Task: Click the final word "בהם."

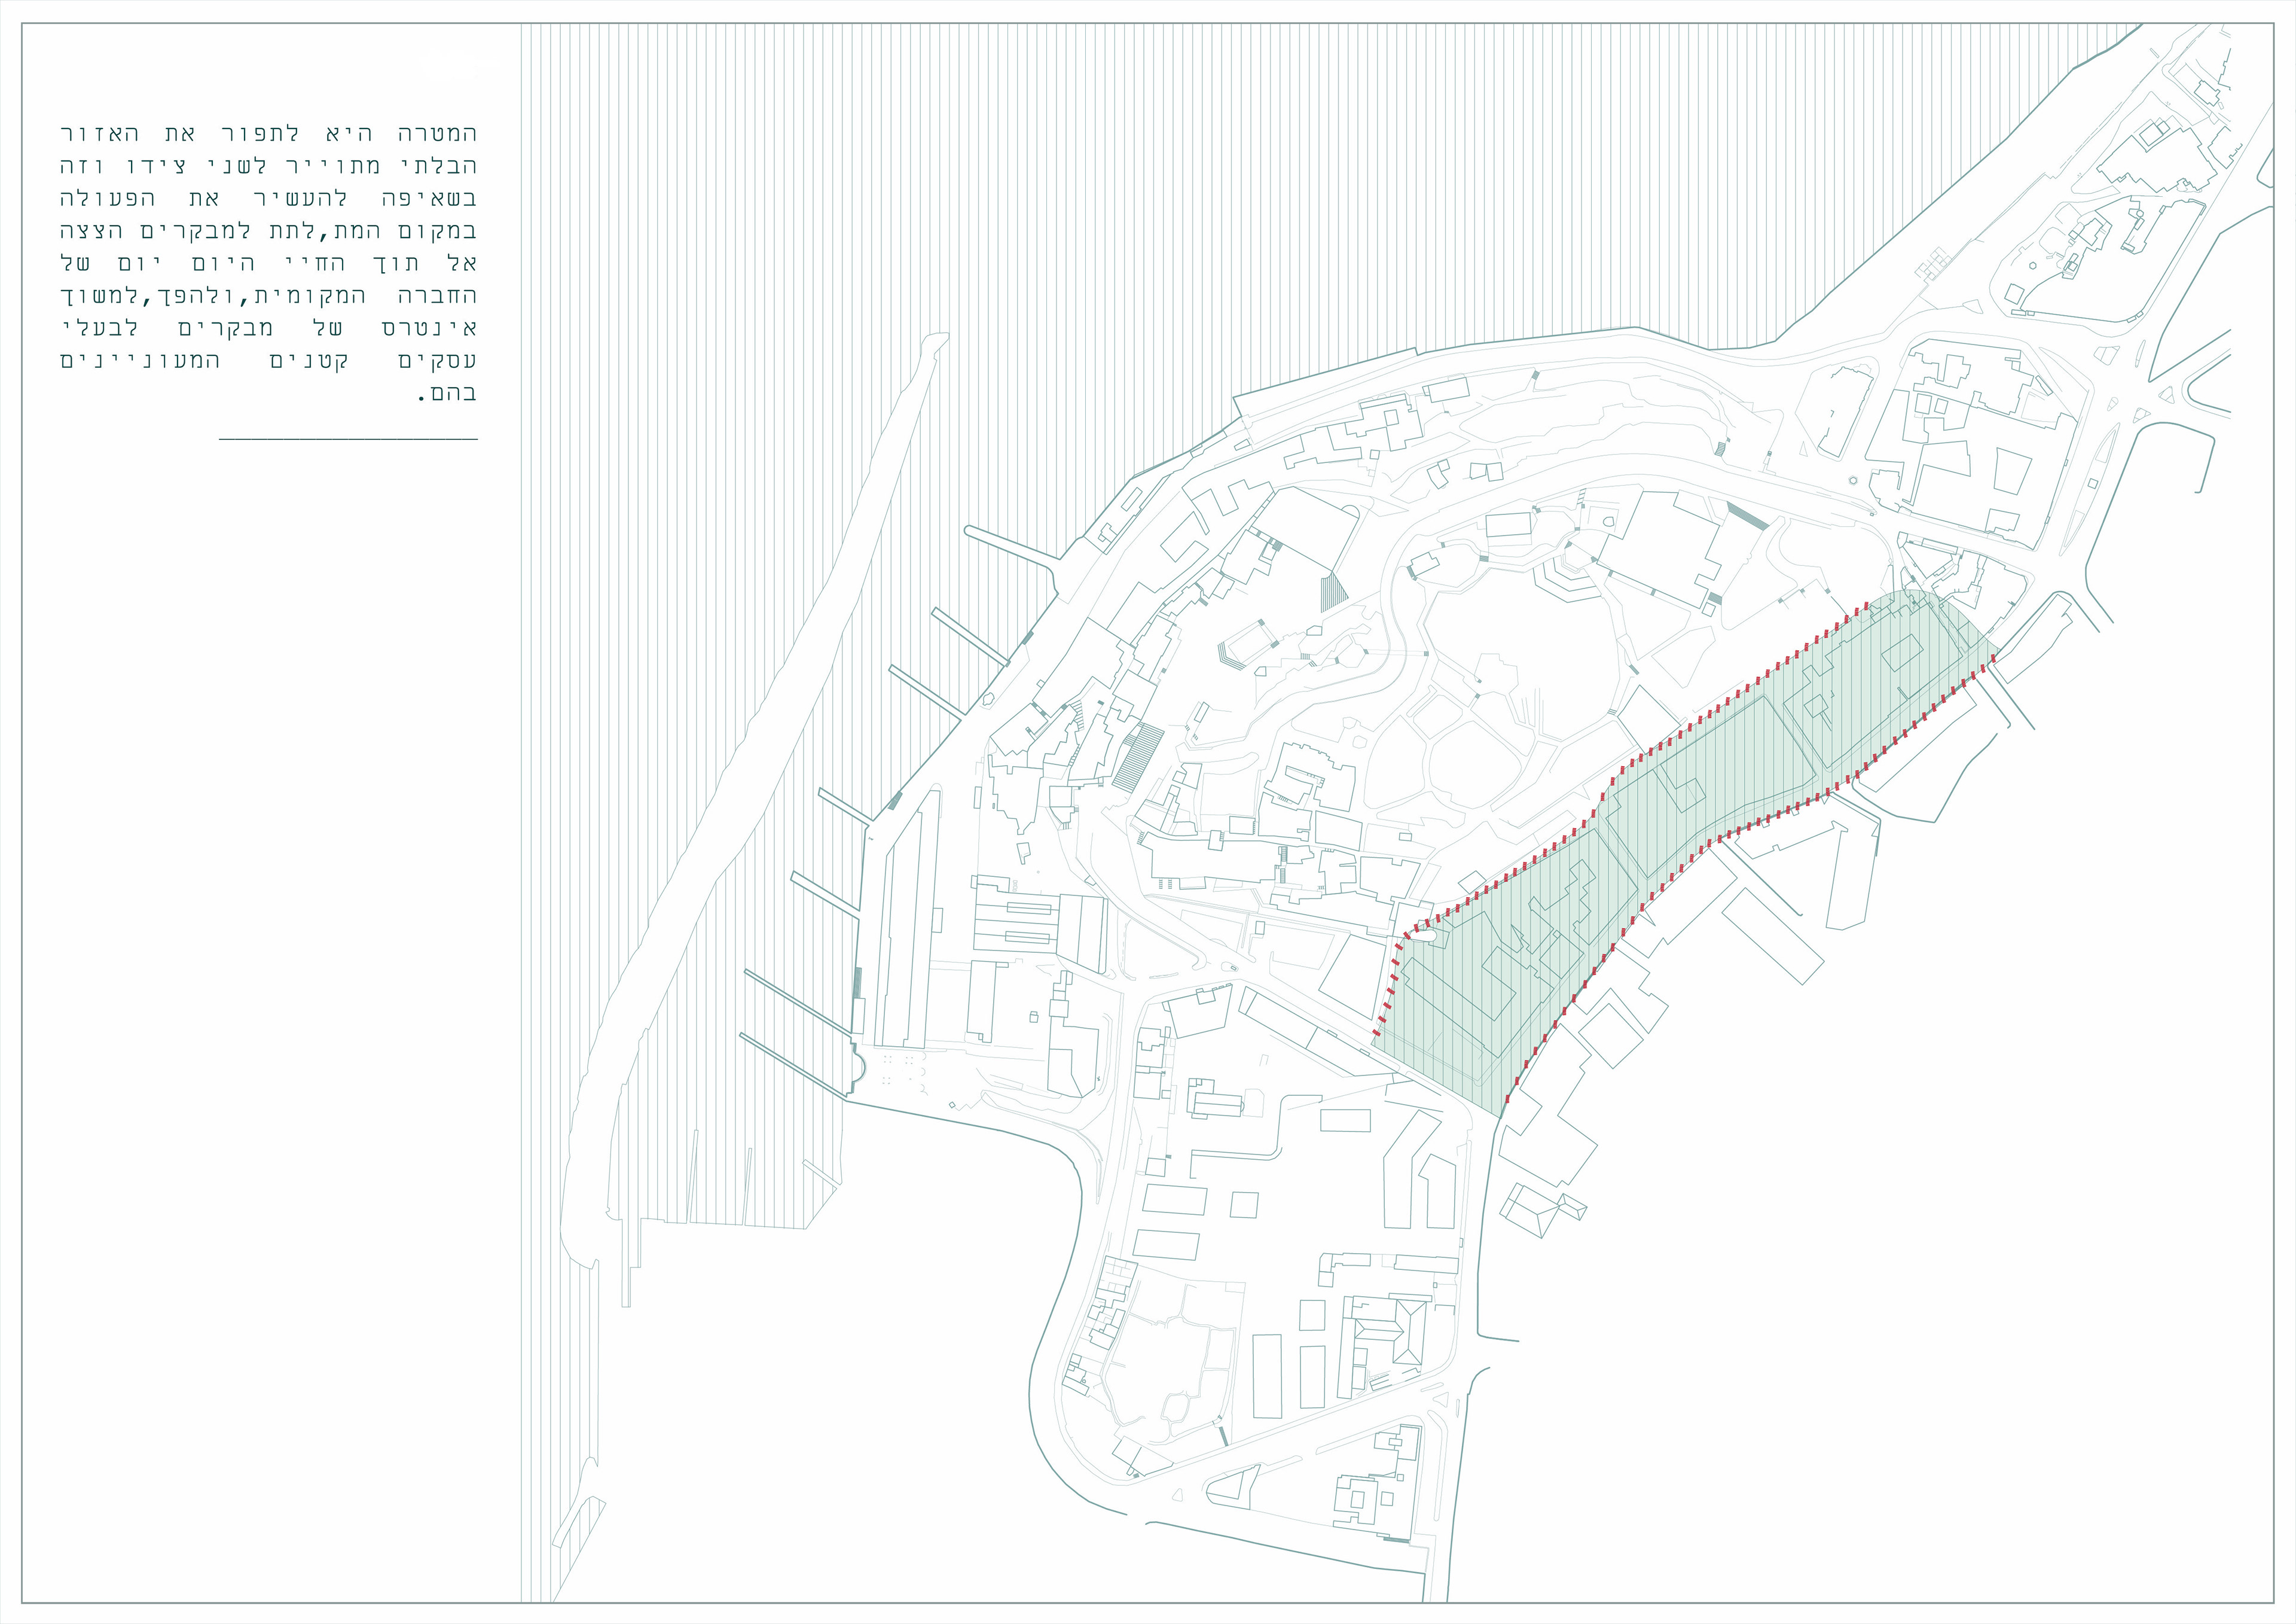Action: point(446,393)
